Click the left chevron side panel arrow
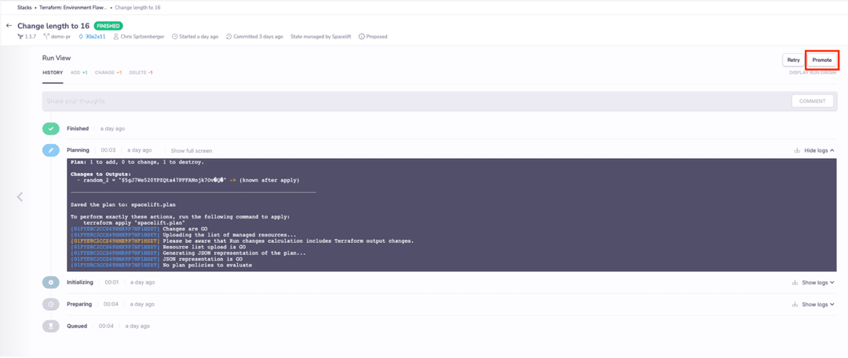This screenshot has height=358, width=848. pos(20,197)
